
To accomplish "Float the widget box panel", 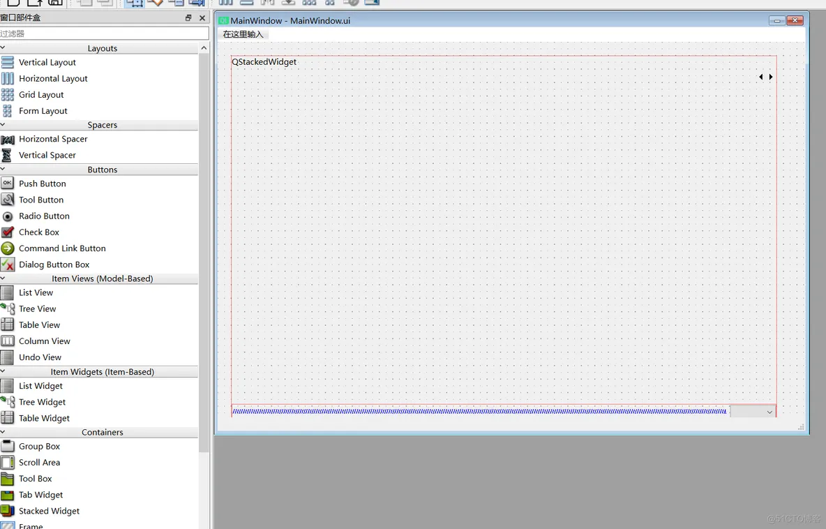I will pyautogui.click(x=188, y=18).
